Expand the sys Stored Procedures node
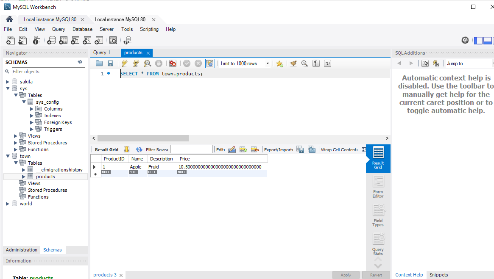 pos(15,143)
